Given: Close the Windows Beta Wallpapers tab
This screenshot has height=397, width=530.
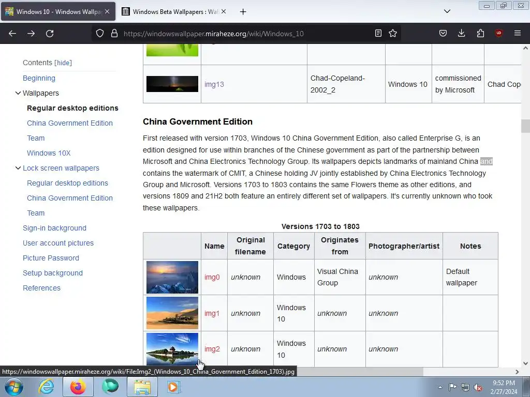Looking at the screenshot, I should [224, 11].
